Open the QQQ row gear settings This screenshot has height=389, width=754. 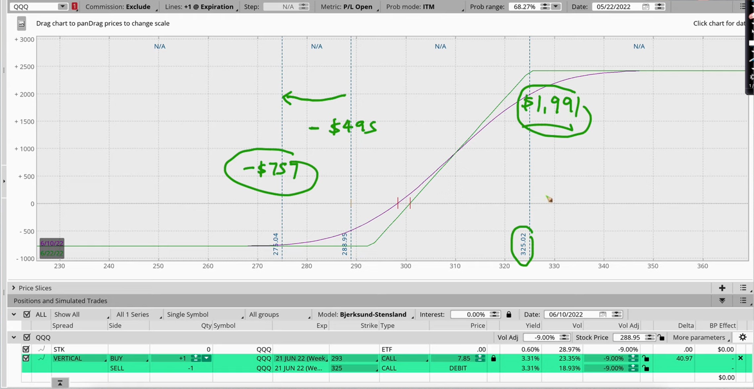[x=743, y=337]
